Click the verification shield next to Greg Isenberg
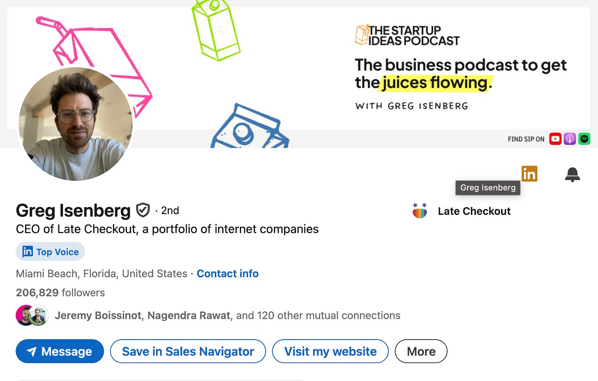The width and height of the screenshot is (598, 381). pos(143,210)
